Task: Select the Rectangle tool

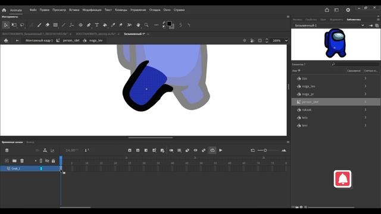Action: pyautogui.click(x=55, y=25)
